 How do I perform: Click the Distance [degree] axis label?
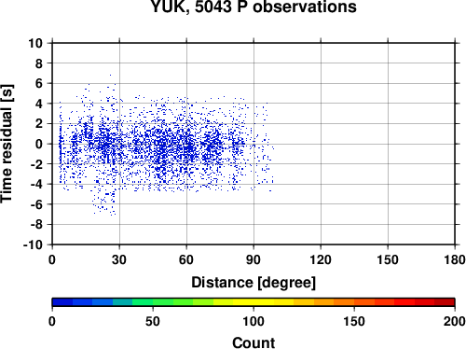(x=254, y=283)
